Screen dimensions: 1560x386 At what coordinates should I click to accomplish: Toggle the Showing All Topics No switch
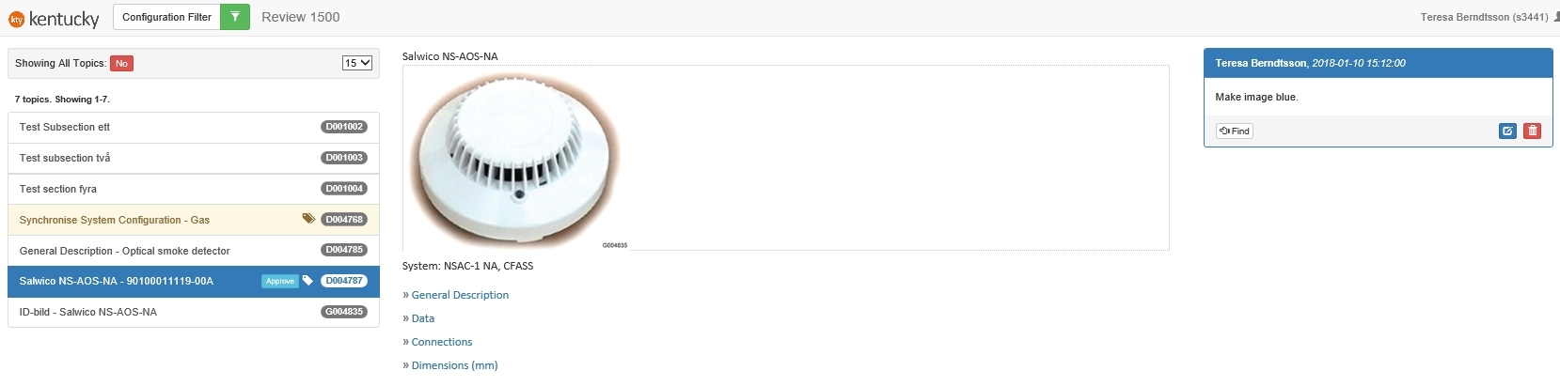tap(121, 64)
